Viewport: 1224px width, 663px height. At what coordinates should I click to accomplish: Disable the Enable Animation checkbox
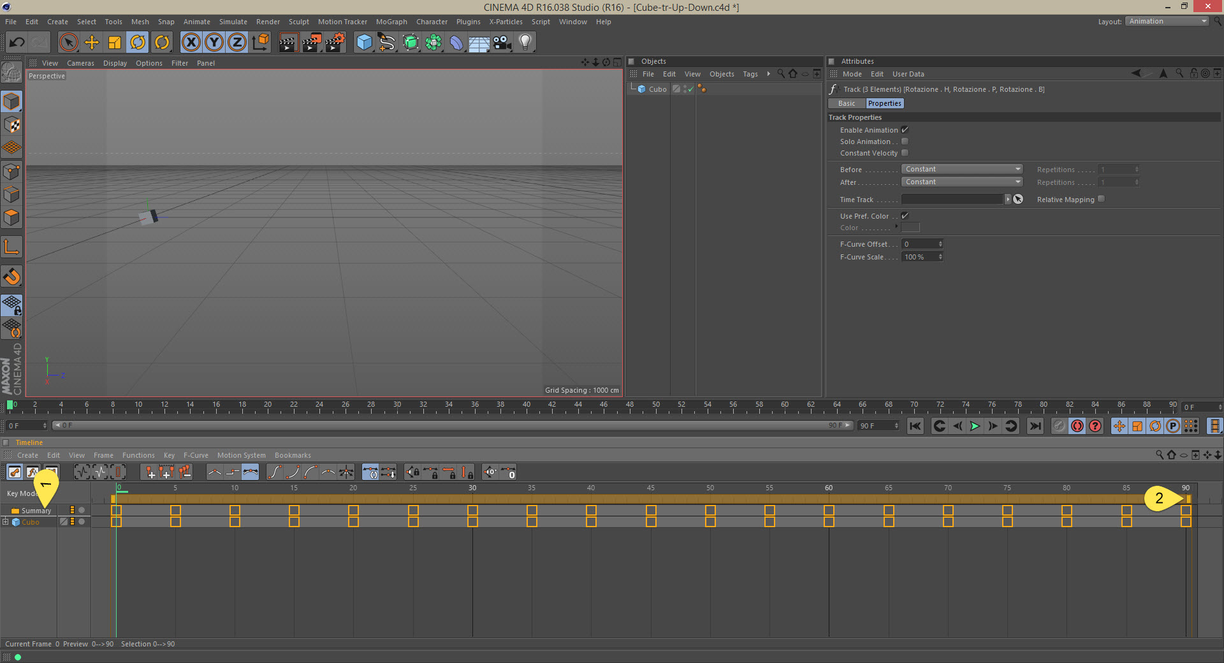coord(905,130)
